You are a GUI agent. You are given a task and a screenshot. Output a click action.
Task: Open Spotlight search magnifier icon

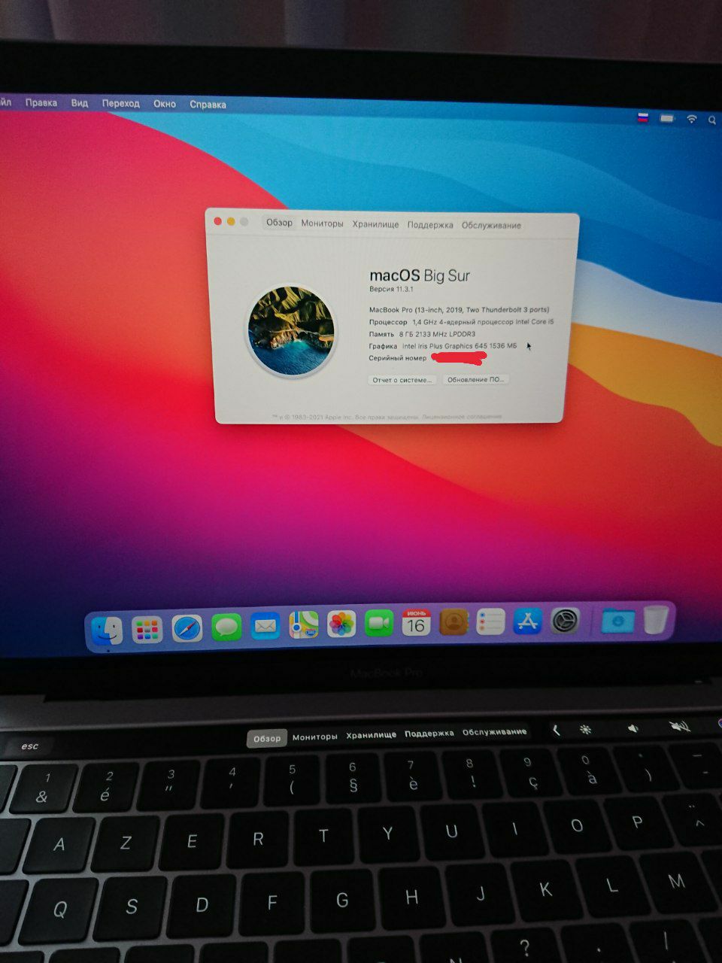[x=712, y=120]
